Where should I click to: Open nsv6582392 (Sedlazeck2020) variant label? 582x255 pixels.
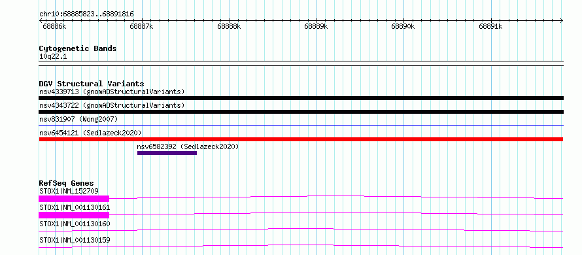(188, 146)
